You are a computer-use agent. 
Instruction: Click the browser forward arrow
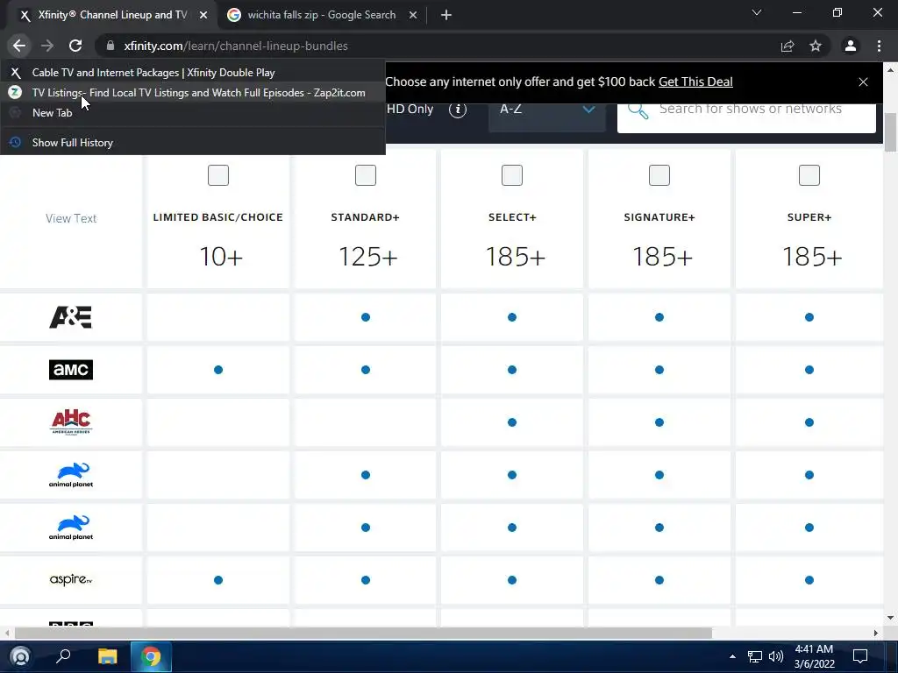coord(47,46)
